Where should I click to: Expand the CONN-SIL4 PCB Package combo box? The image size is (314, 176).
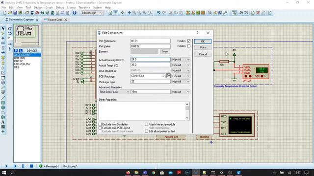[x=163, y=76]
